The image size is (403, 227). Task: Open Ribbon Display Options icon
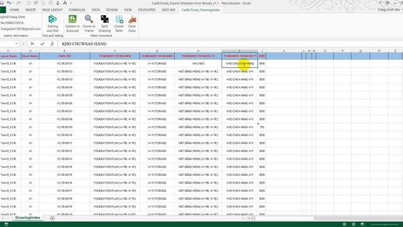tap(388, 3)
